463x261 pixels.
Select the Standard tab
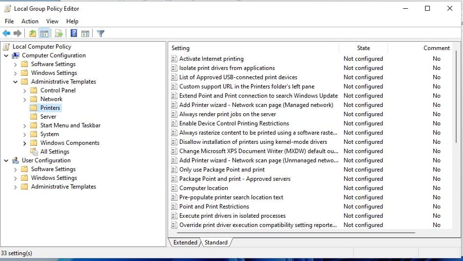(x=216, y=243)
